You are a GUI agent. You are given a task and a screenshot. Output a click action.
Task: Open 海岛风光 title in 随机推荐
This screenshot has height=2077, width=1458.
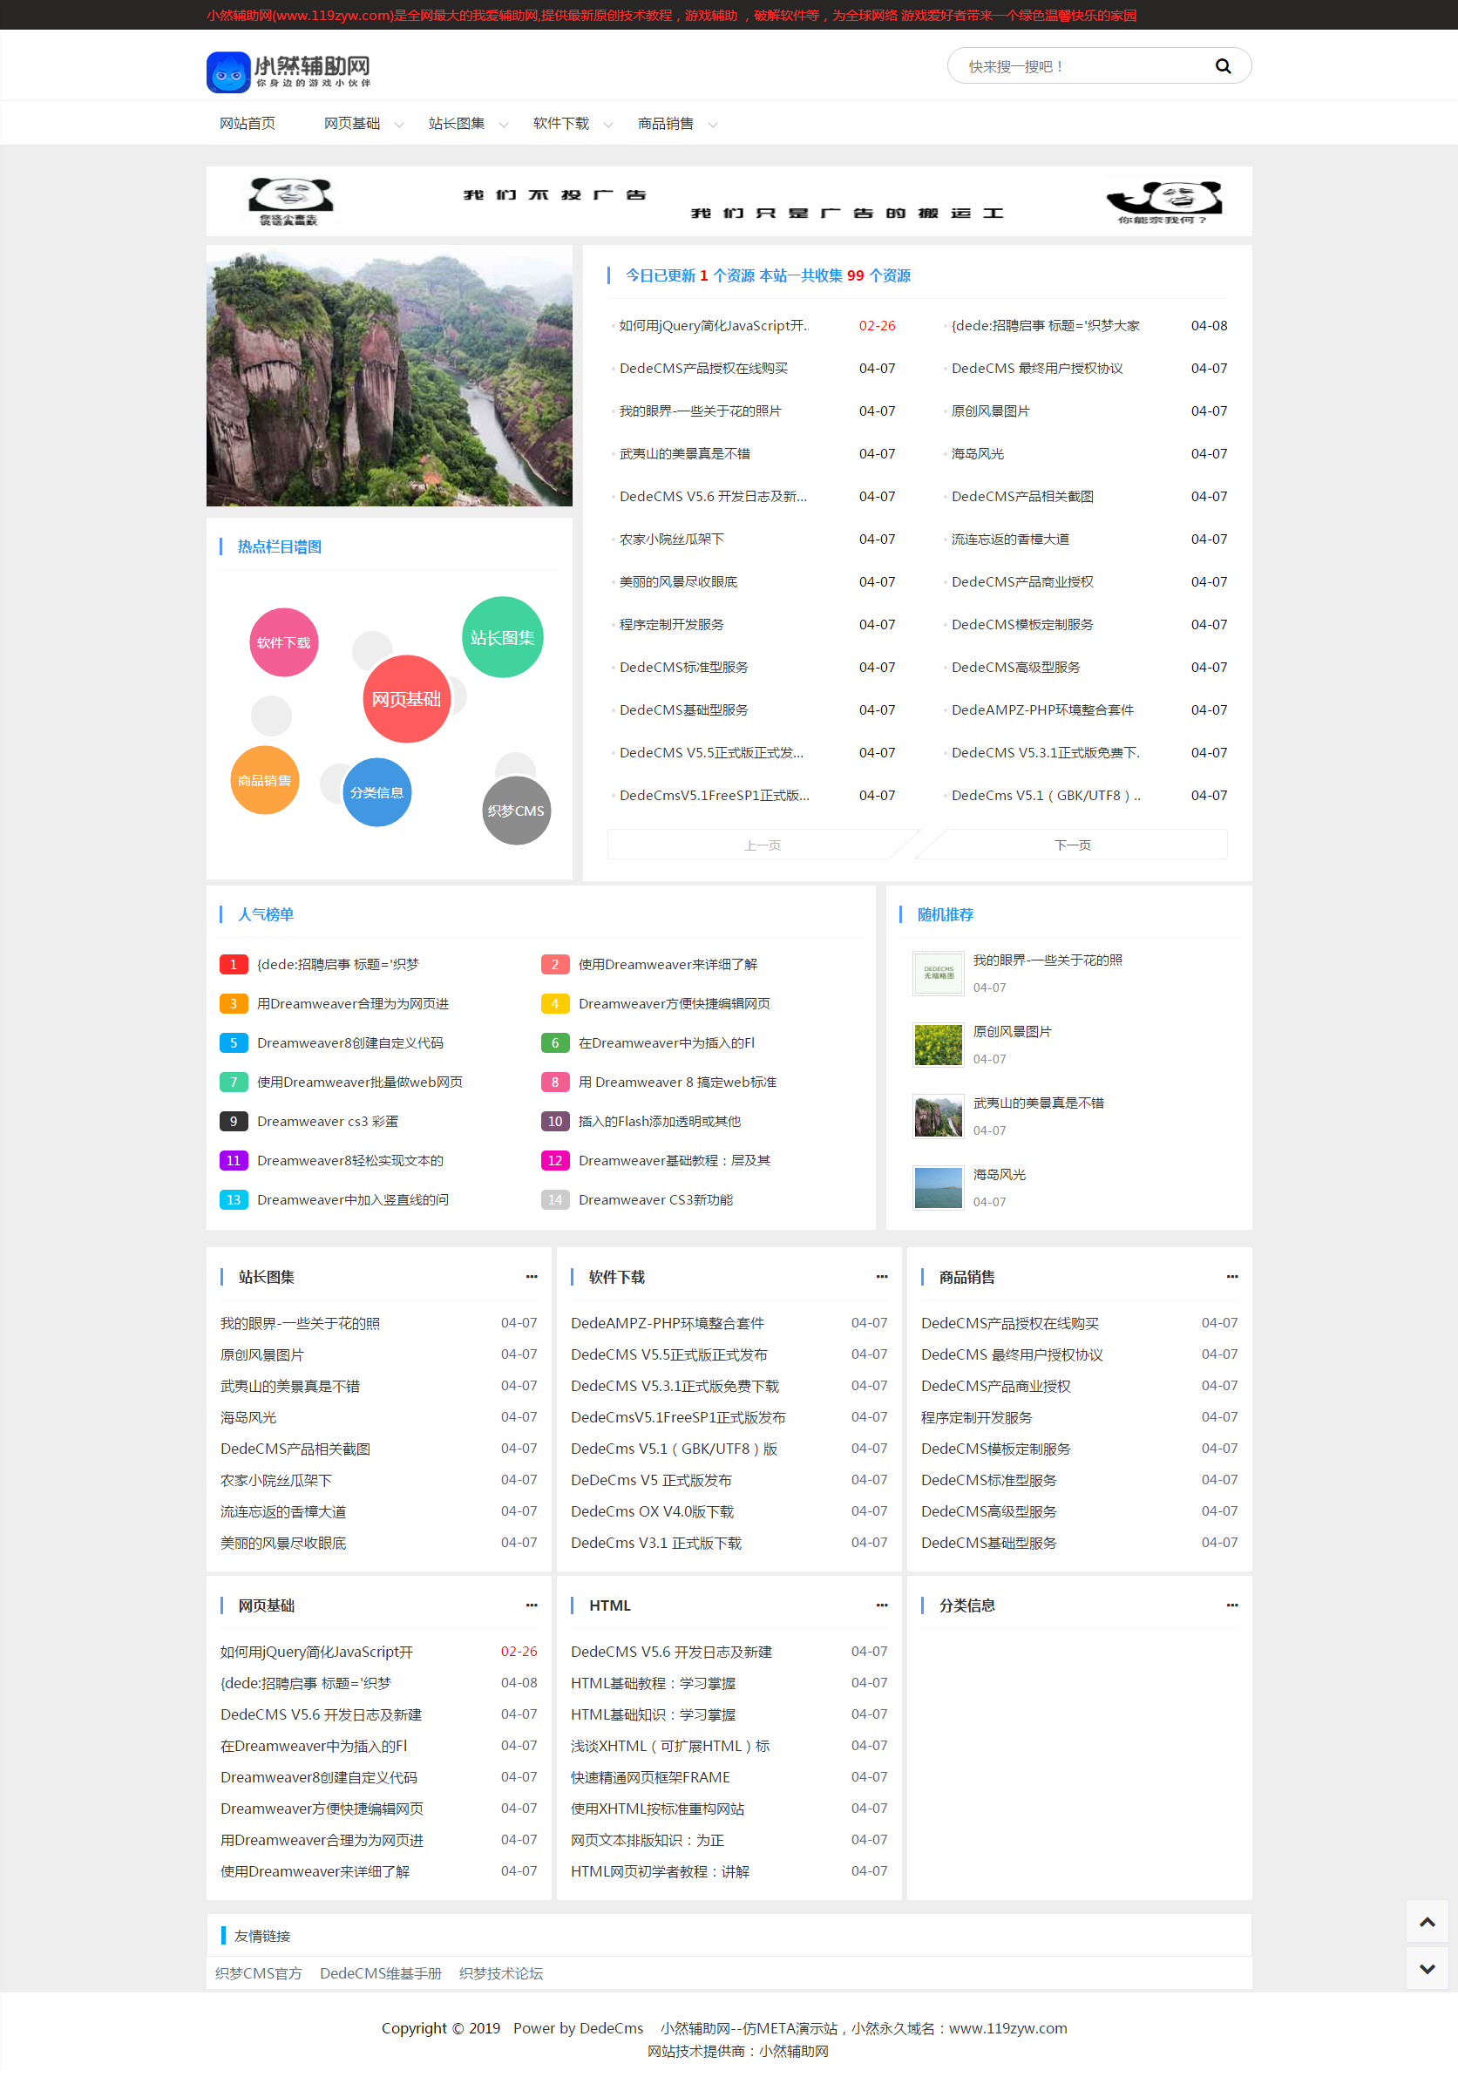(x=999, y=1173)
